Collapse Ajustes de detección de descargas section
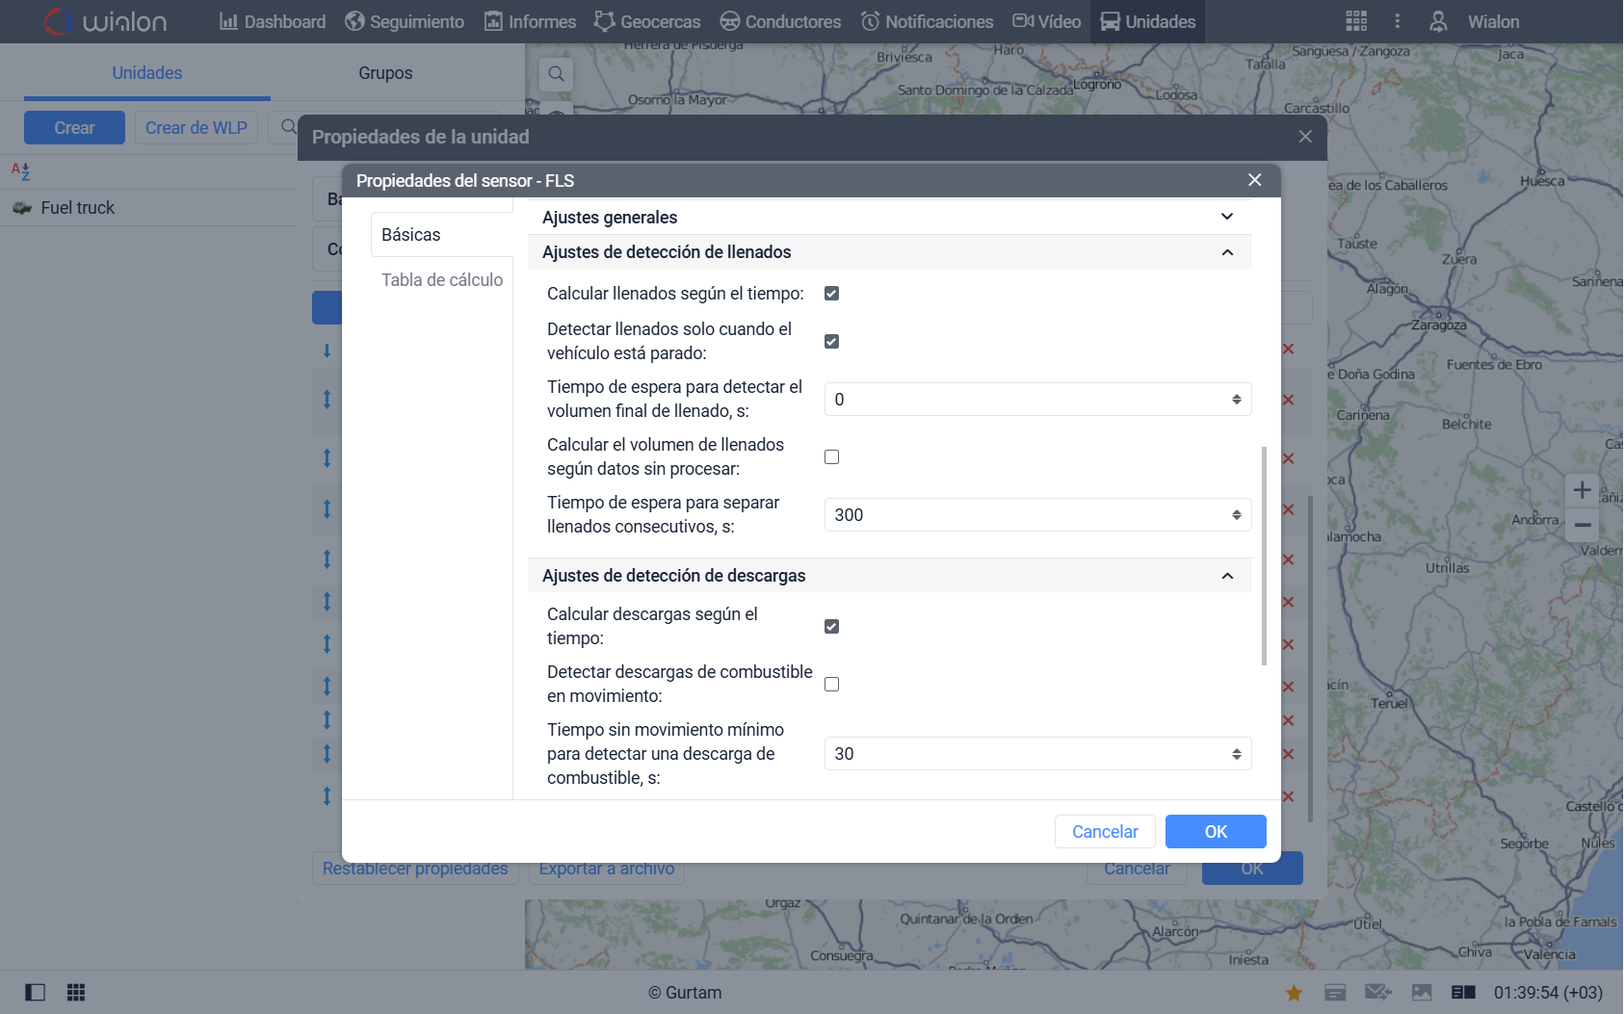 (890, 576)
